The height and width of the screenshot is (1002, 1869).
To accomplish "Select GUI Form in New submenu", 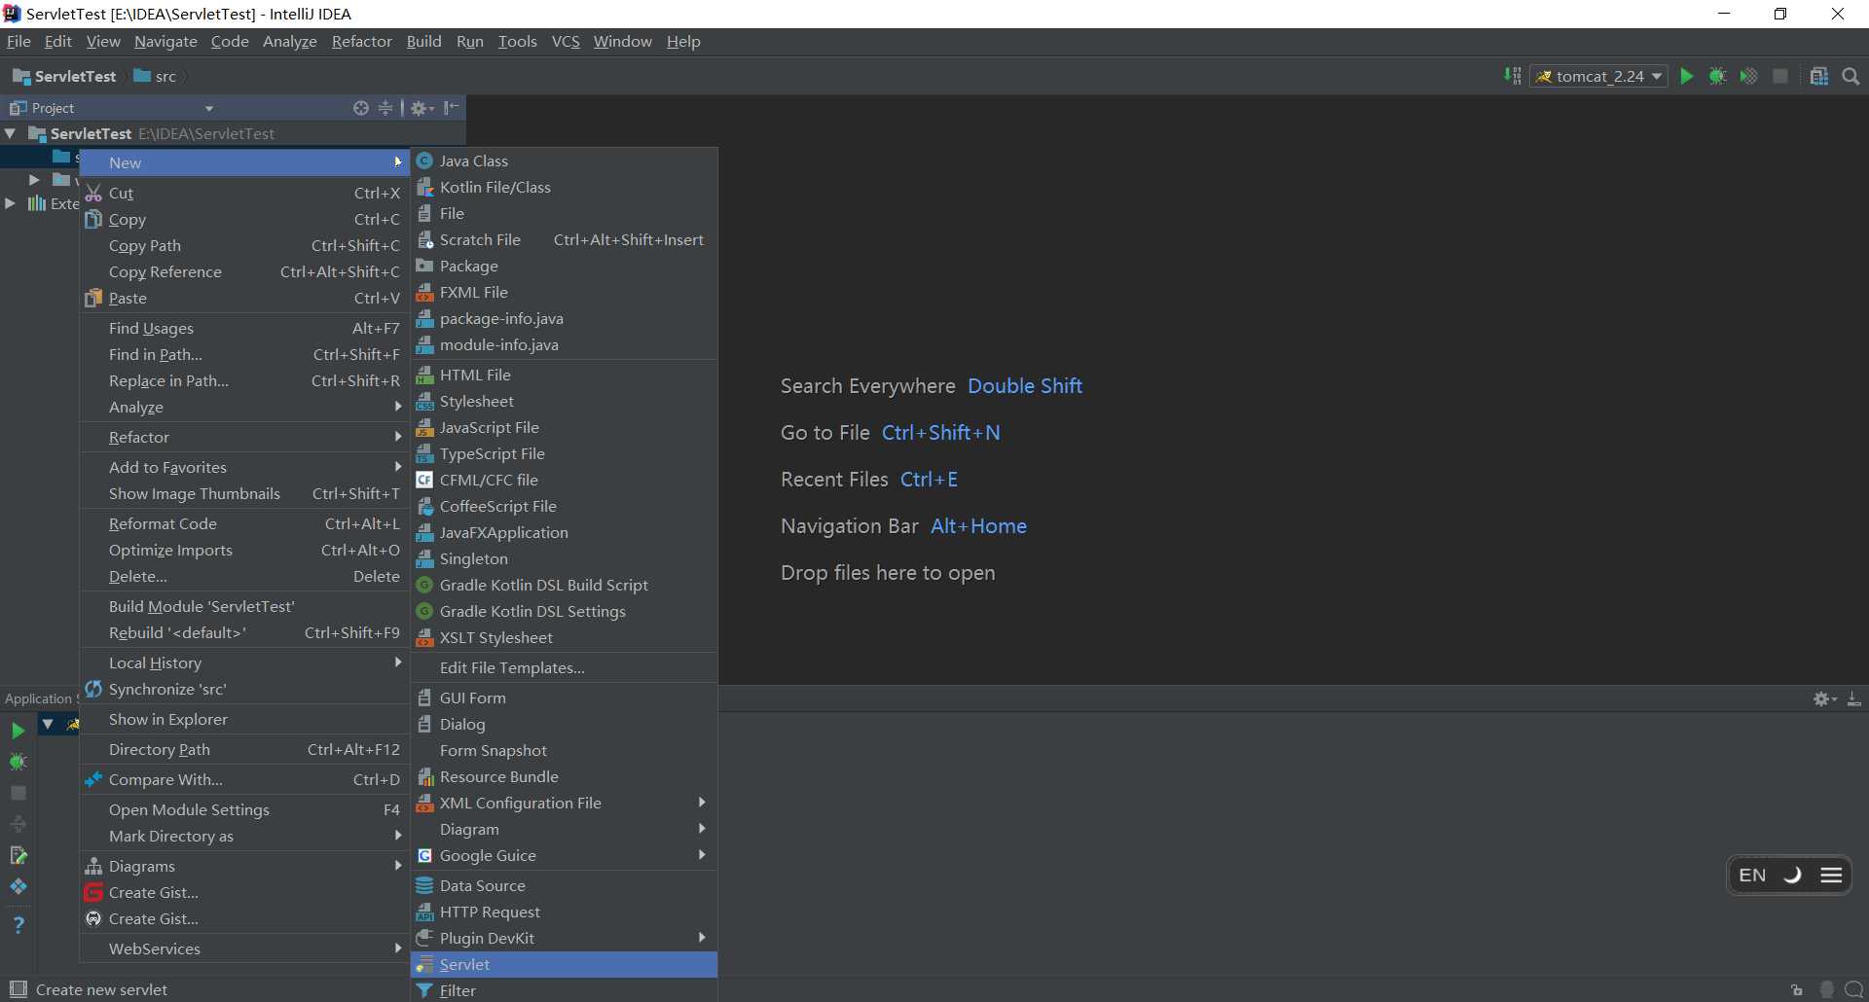I will 565,698.
